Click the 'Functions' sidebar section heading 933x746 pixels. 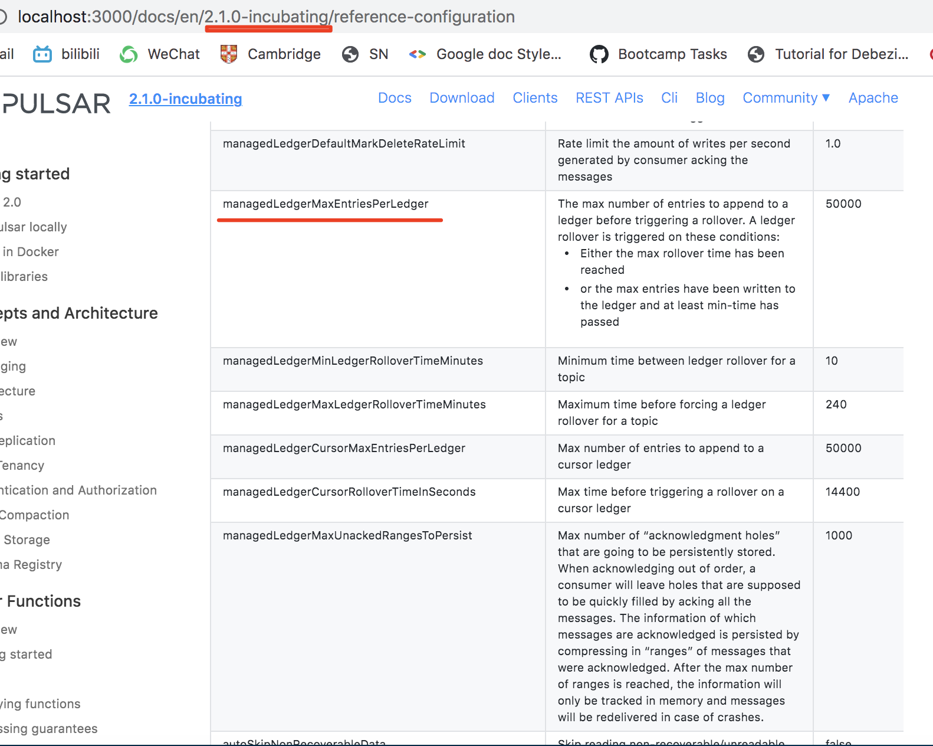(44, 601)
